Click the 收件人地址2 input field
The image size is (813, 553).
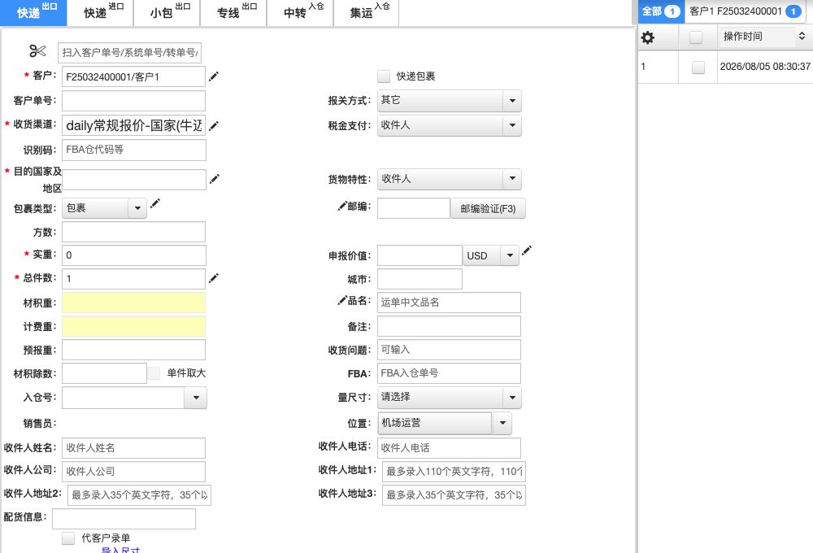[140, 495]
